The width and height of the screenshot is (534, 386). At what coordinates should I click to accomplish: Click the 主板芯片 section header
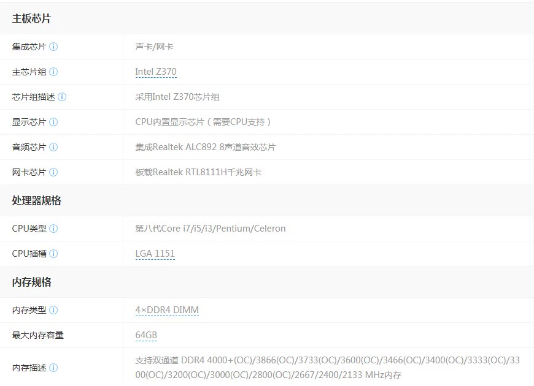tap(31, 18)
